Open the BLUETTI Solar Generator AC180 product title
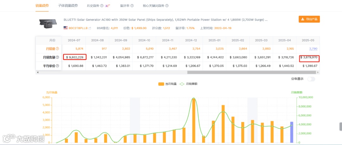This screenshot has width=342, height=145. click(x=166, y=20)
